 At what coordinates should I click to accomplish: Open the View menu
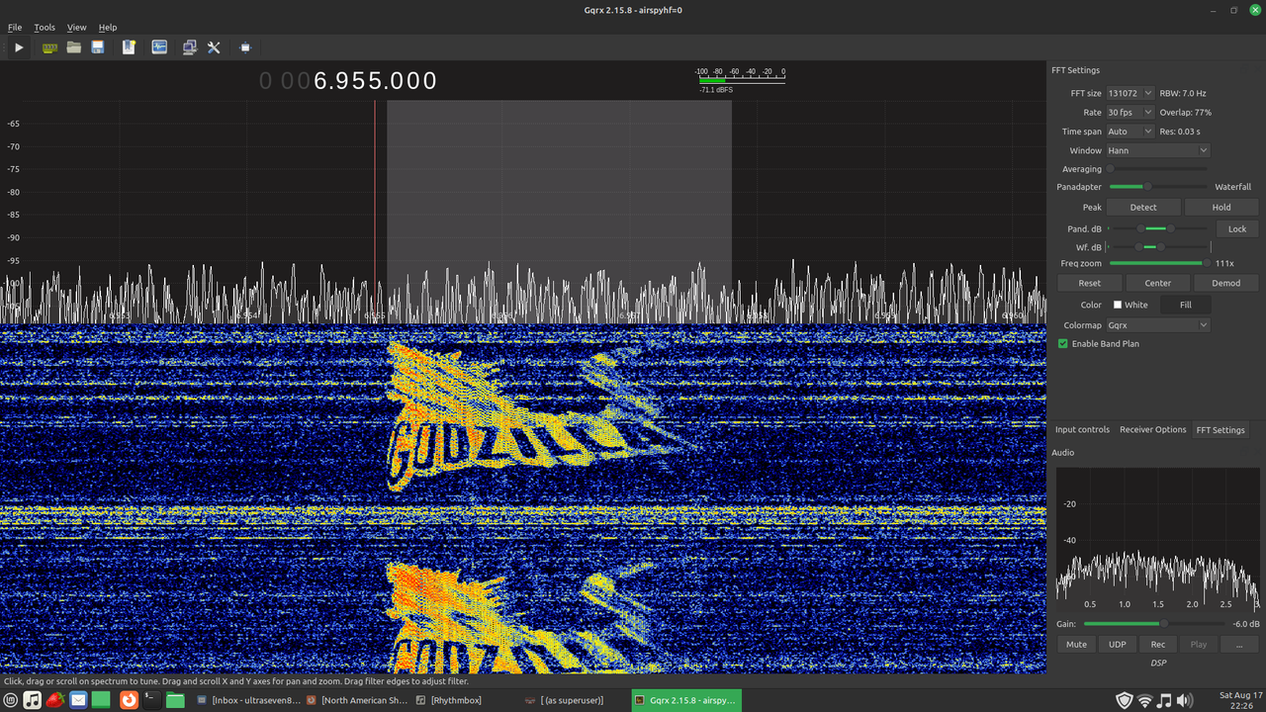[x=77, y=28]
